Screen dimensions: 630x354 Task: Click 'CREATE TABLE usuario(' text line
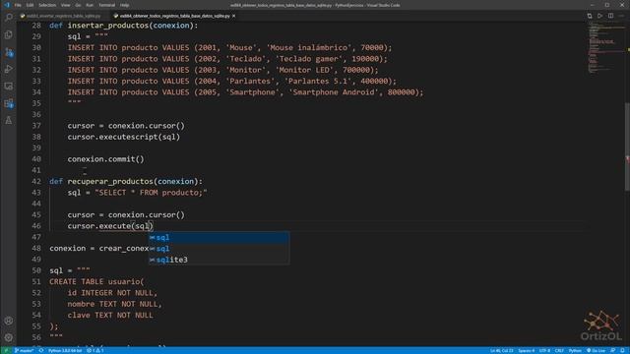tap(96, 282)
